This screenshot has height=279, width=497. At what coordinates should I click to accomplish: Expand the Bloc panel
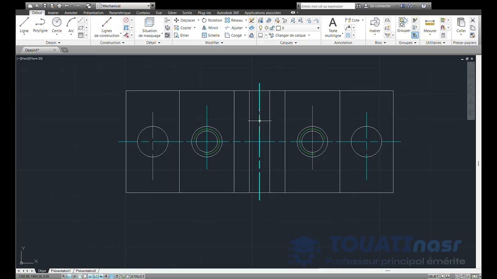tap(381, 43)
